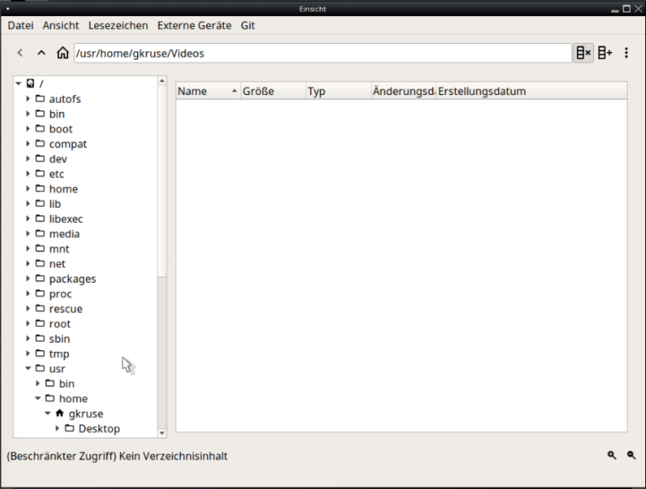Maximize the Einsicht window

(x=627, y=8)
